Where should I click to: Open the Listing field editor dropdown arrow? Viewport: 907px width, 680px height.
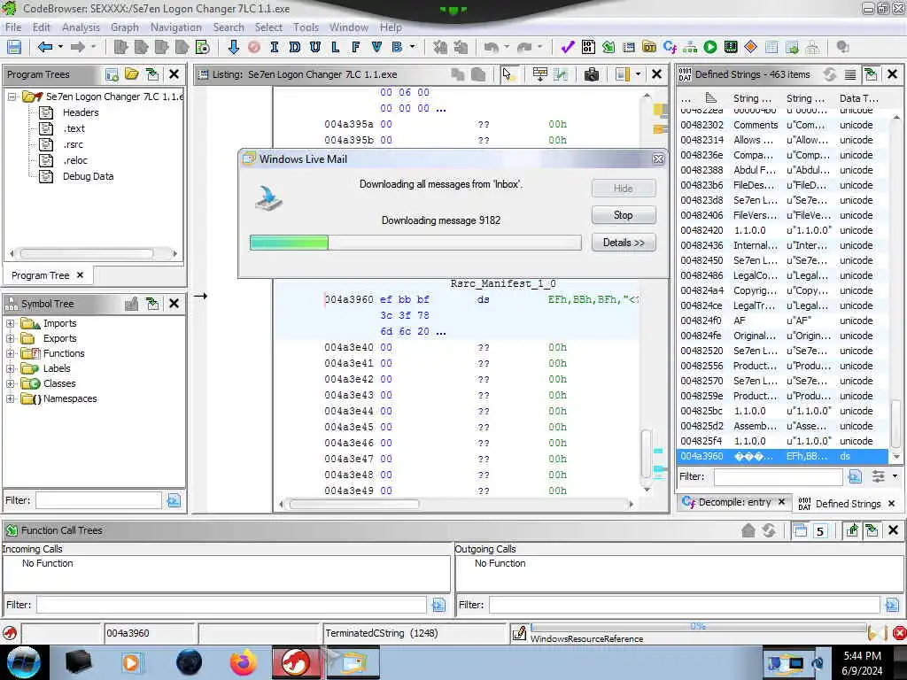tap(638, 74)
